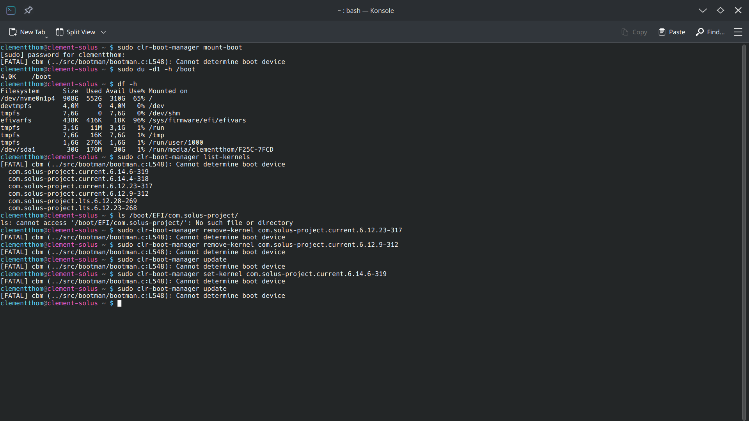Image resolution: width=749 pixels, height=421 pixels.
Task: Open the Konsole window menu icon
Action: pos(11,11)
